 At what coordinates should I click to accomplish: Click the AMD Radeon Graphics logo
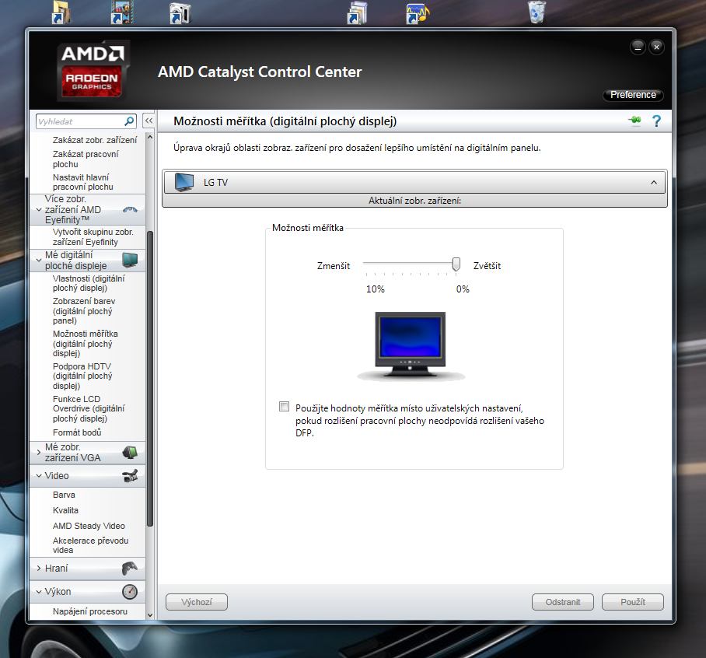93,70
